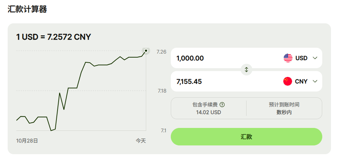Click the 14.02 USD fee amount
Viewport: 339px width, 160px height.
click(x=208, y=112)
